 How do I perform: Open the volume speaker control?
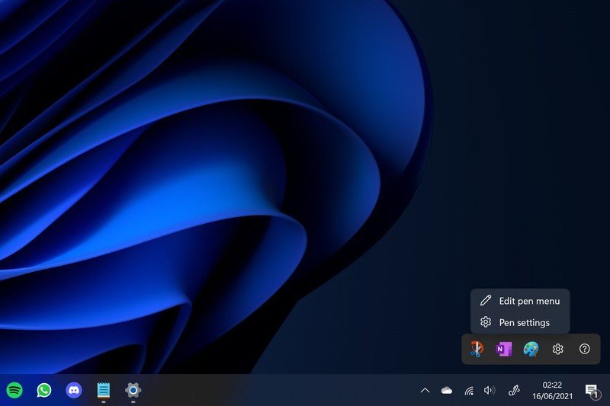coord(490,391)
